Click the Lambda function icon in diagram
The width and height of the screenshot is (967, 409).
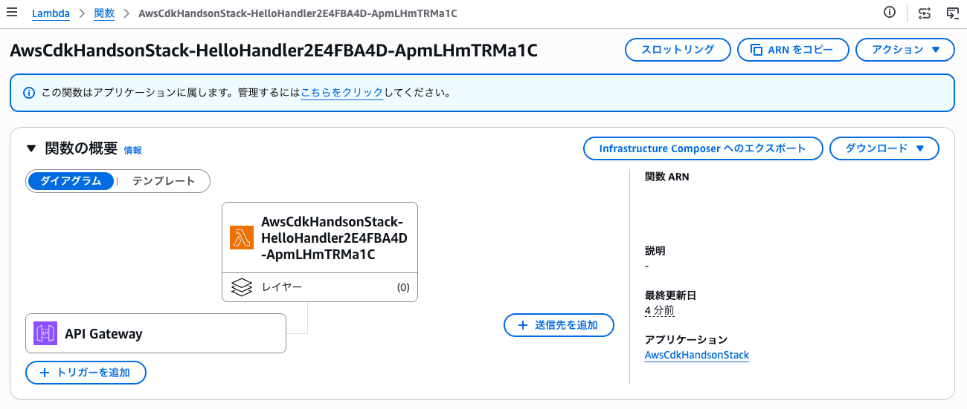coord(241,238)
